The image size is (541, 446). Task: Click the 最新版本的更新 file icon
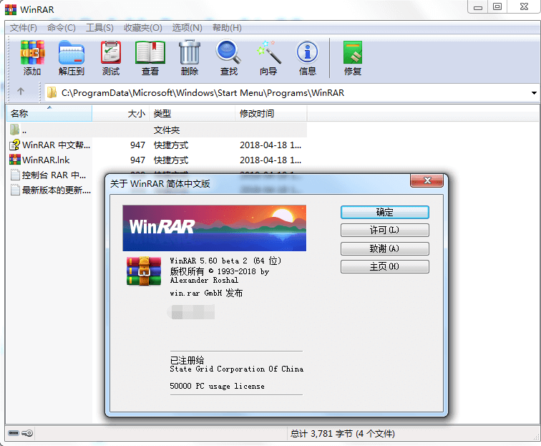point(15,190)
